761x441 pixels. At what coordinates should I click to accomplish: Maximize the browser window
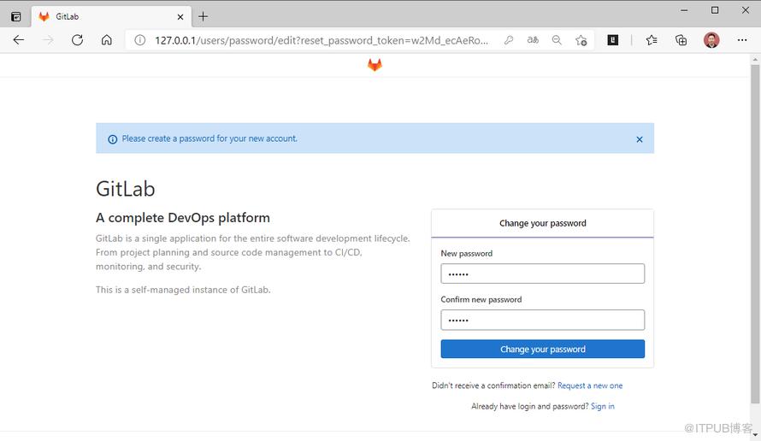(x=715, y=10)
